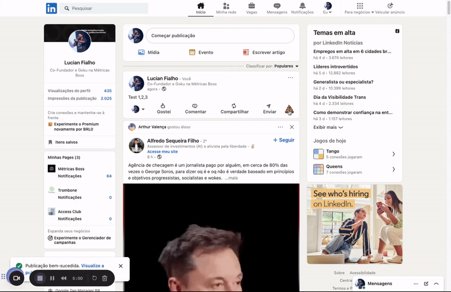Open Métricas Boss notifications count 64
The height and width of the screenshot is (292, 451).
pyautogui.click(x=109, y=176)
